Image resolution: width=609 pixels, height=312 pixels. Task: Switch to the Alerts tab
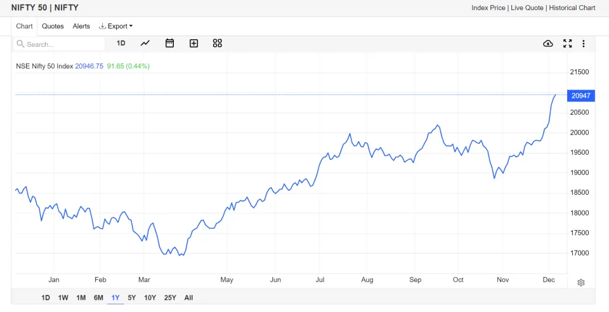(81, 26)
